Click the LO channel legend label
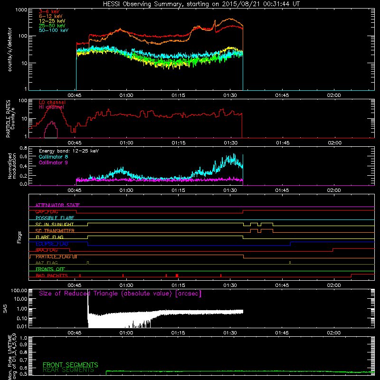 coord(52,102)
